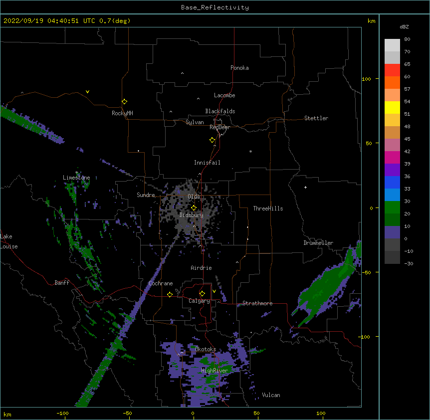Image resolution: width=430 pixels, height=420 pixels.
Task: Select the yellow diamond marker below Cochrane
Action: 170,294
